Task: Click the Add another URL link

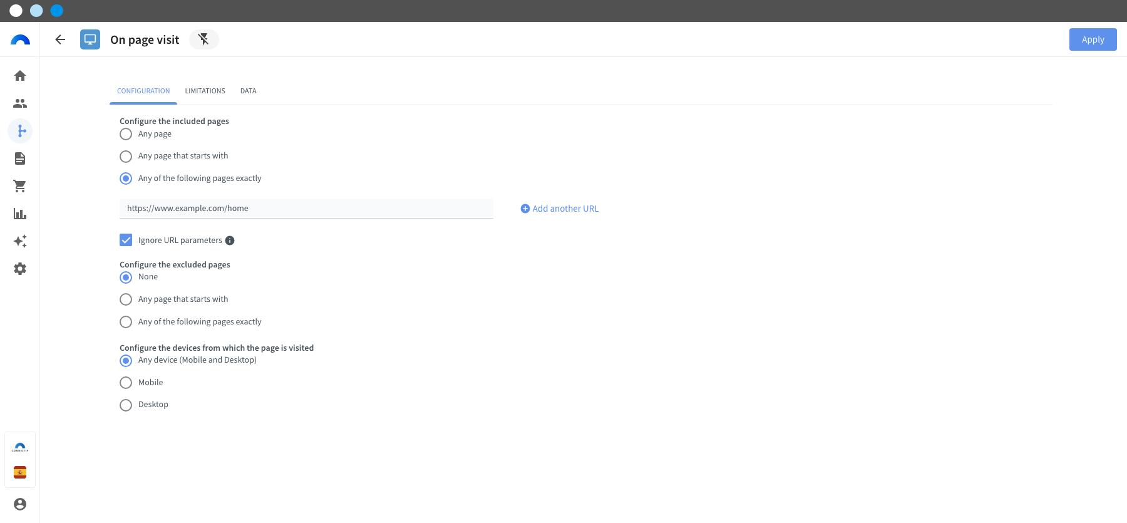Action: (x=560, y=209)
